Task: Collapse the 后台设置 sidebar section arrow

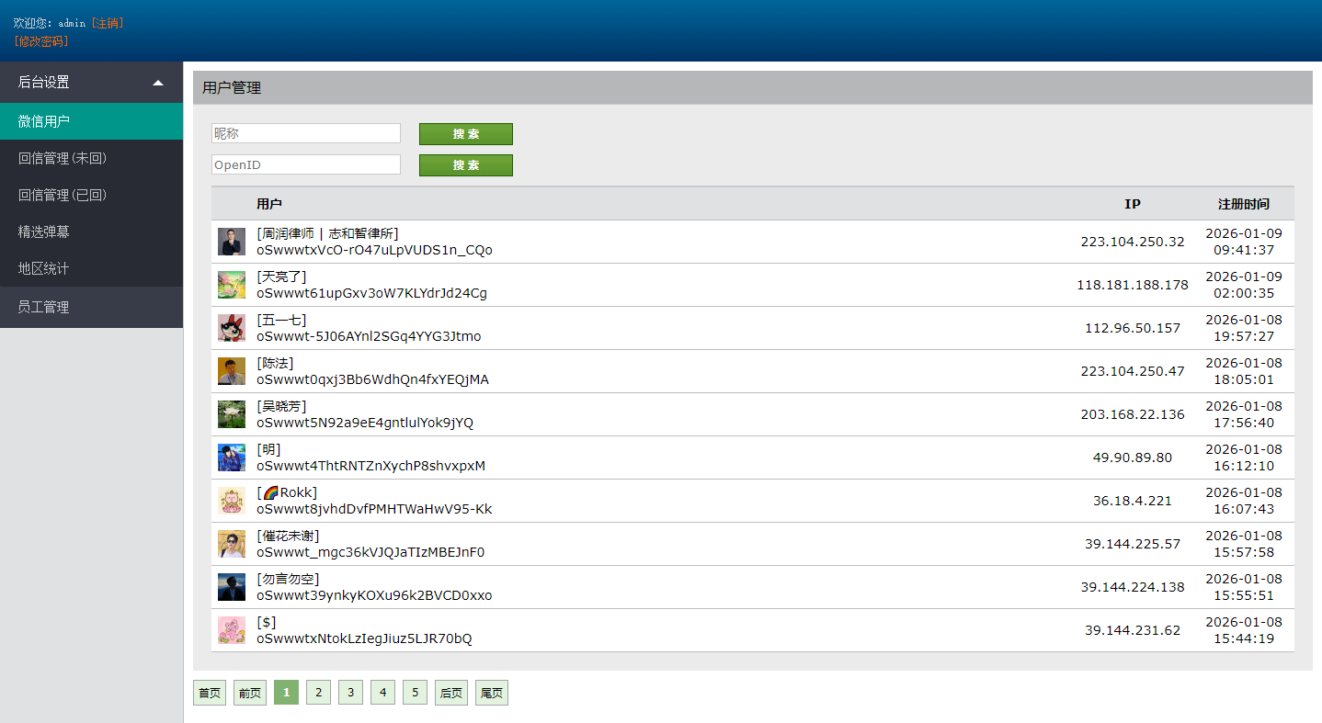Action: (x=158, y=83)
